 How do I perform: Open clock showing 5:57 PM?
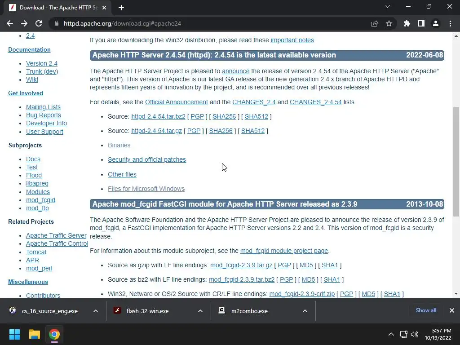(438, 334)
